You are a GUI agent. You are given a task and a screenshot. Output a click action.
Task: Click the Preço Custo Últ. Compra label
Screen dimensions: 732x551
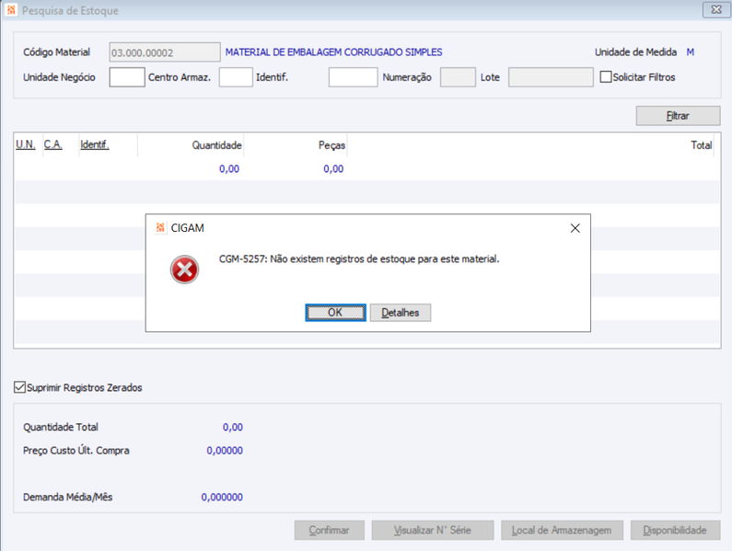coord(76,450)
